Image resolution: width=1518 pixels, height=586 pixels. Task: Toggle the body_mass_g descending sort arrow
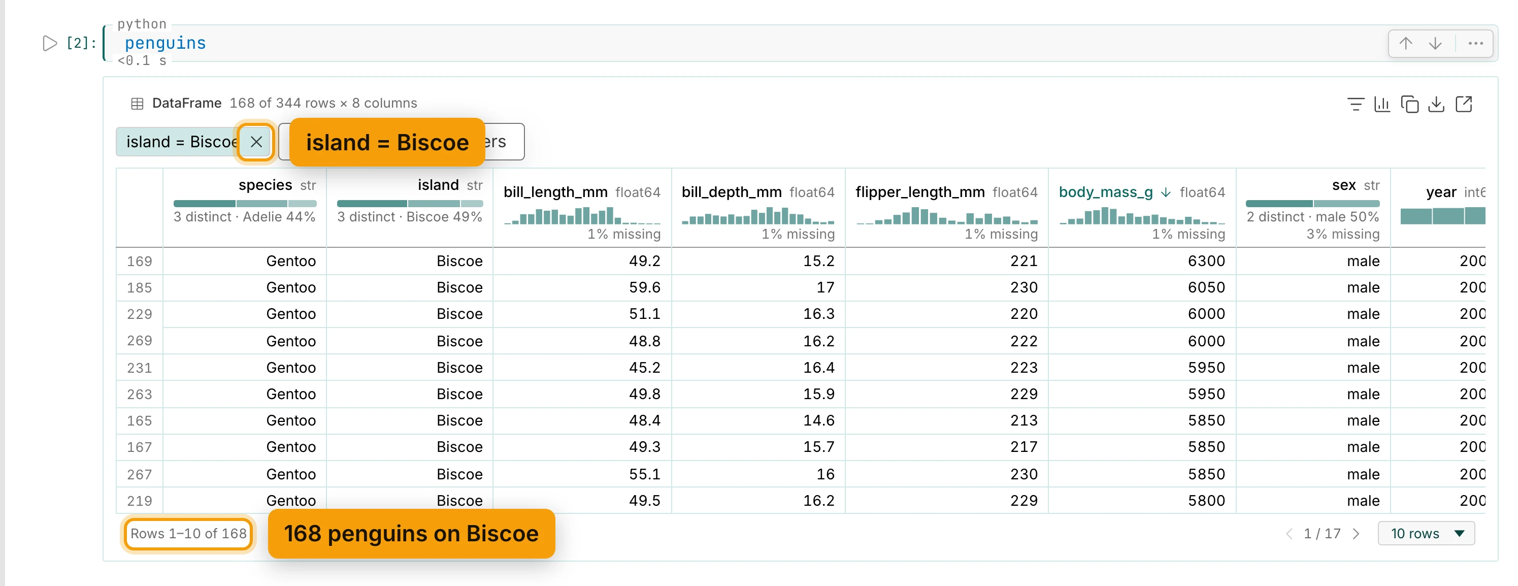(x=1166, y=193)
